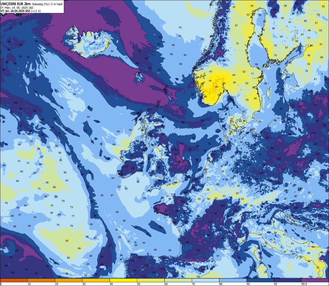Click the value 75 over the western Atlantic
This screenshot has width=329, height=286.
point(39,189)
